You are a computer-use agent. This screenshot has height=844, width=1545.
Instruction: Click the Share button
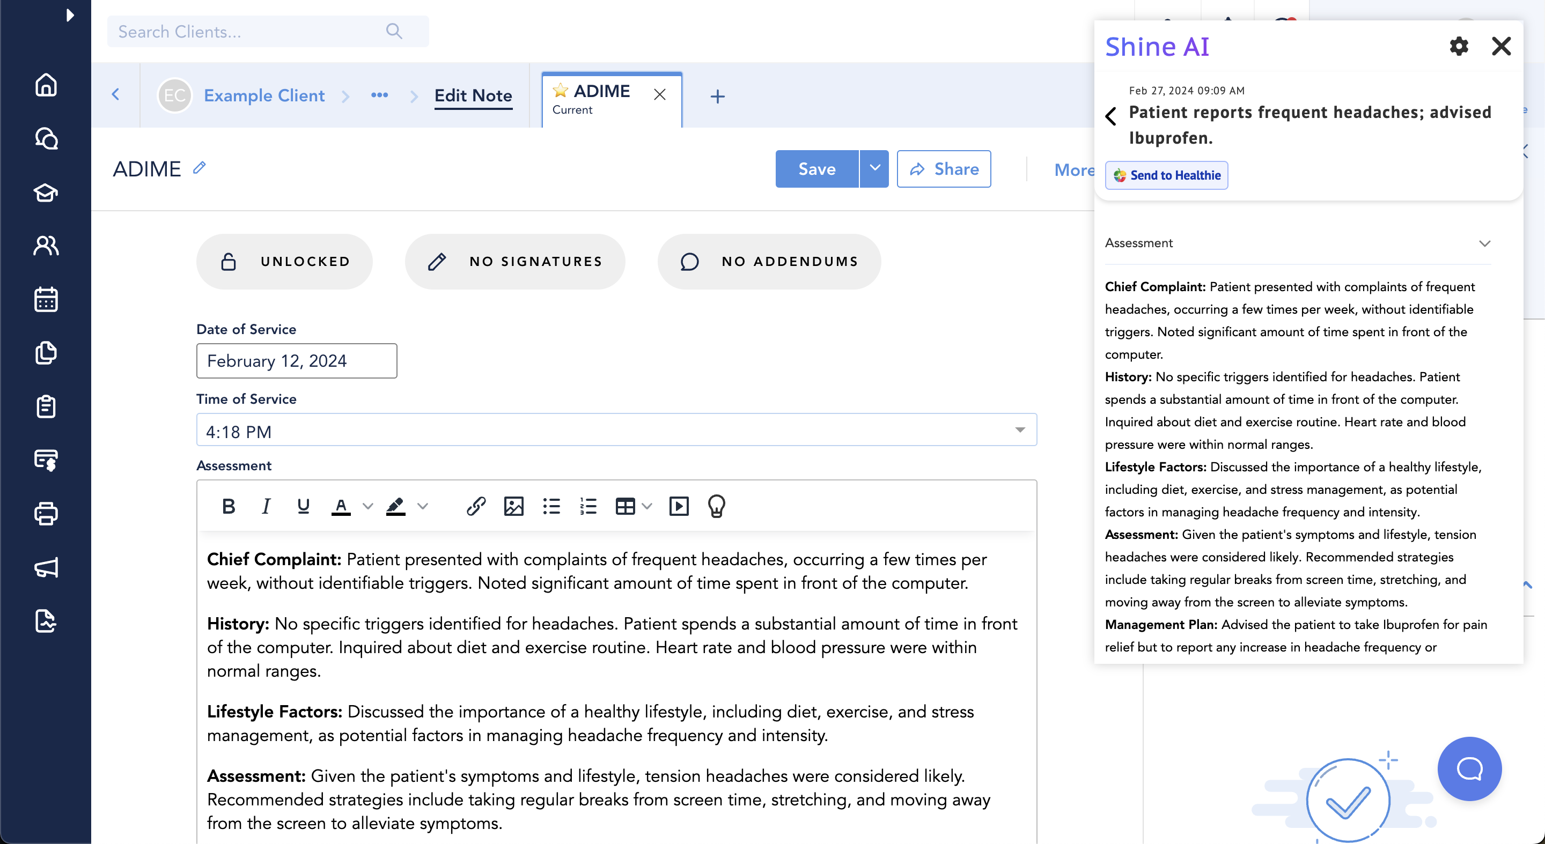(944, 169)
